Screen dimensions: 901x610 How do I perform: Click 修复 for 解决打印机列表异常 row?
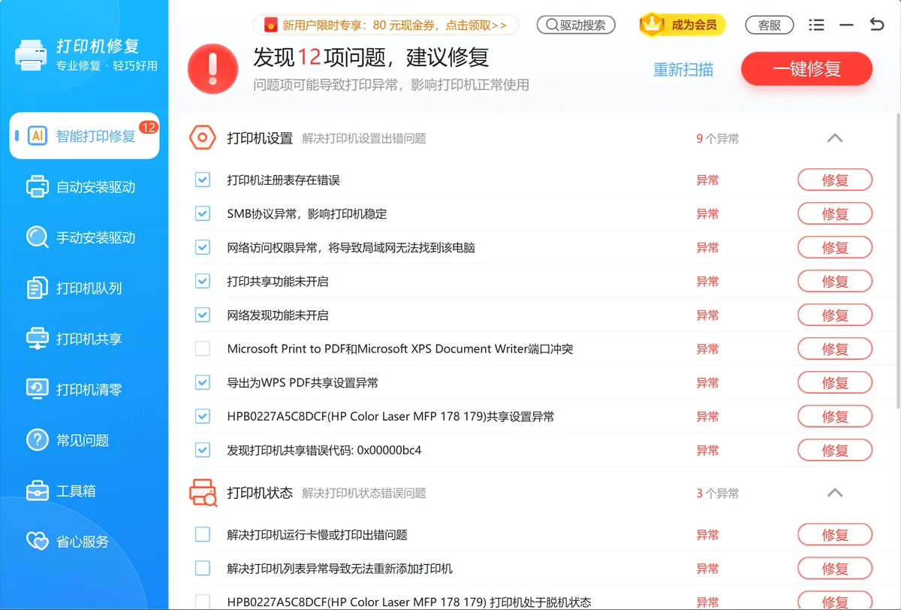tap(835, 568)
